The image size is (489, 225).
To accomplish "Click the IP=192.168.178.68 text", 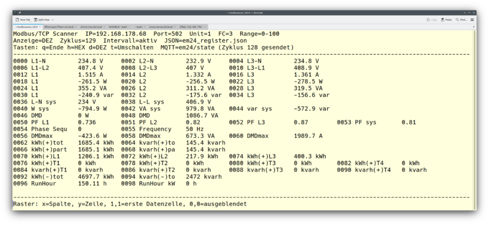I will pyautogui.click(x=116, y=34).
